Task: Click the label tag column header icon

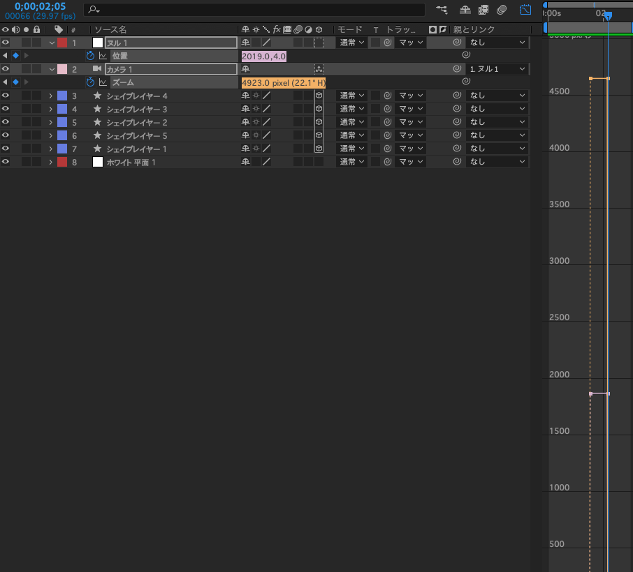Action: coord(59,29)
